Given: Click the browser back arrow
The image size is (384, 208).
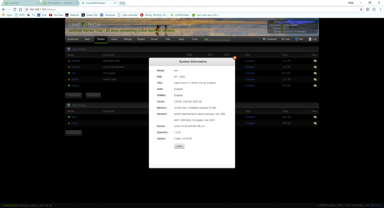Looking at the screenshot, I should pyautogui.click(x=3, y=9).
